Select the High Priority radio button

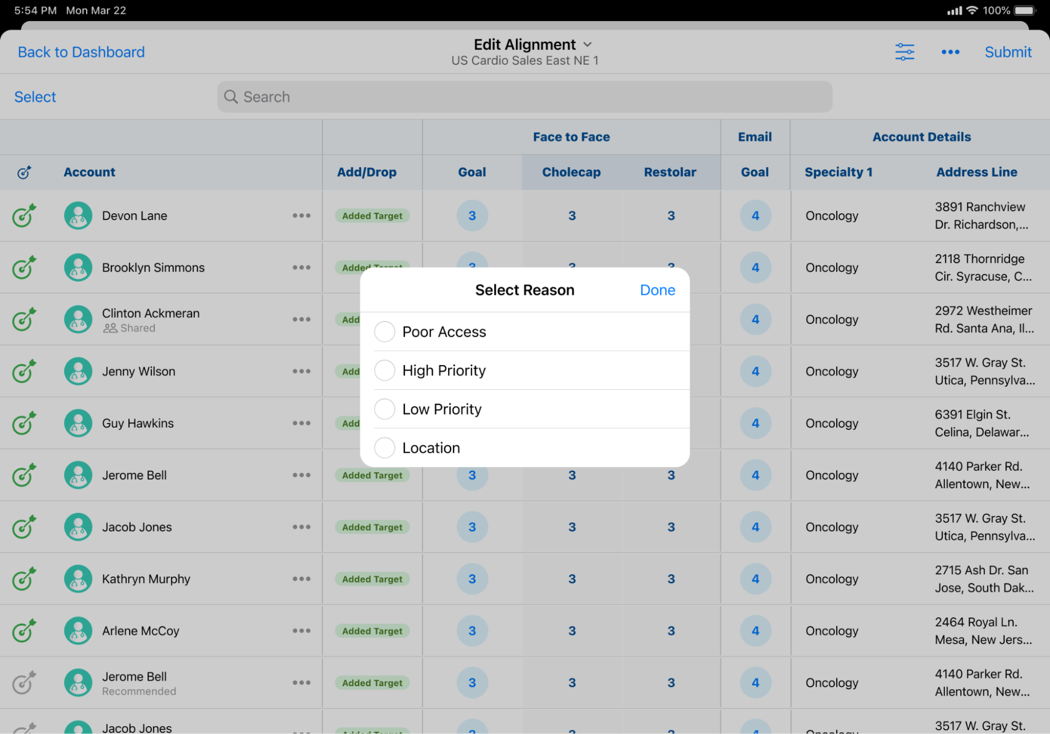click(x=384, y=370)
